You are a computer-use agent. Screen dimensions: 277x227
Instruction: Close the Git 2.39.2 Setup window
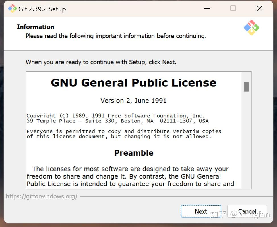[260, 8]
